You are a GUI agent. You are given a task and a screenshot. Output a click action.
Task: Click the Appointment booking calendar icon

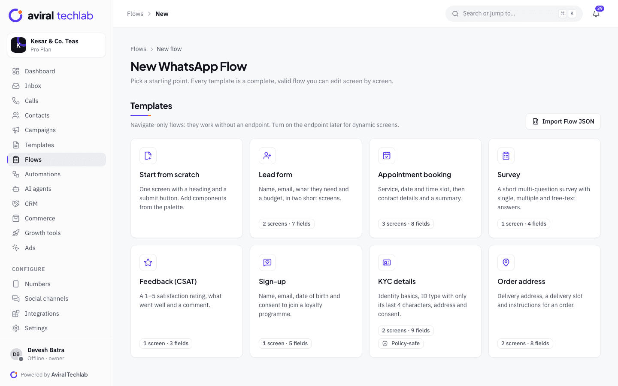pyautogui.click(x=387, y=156)
